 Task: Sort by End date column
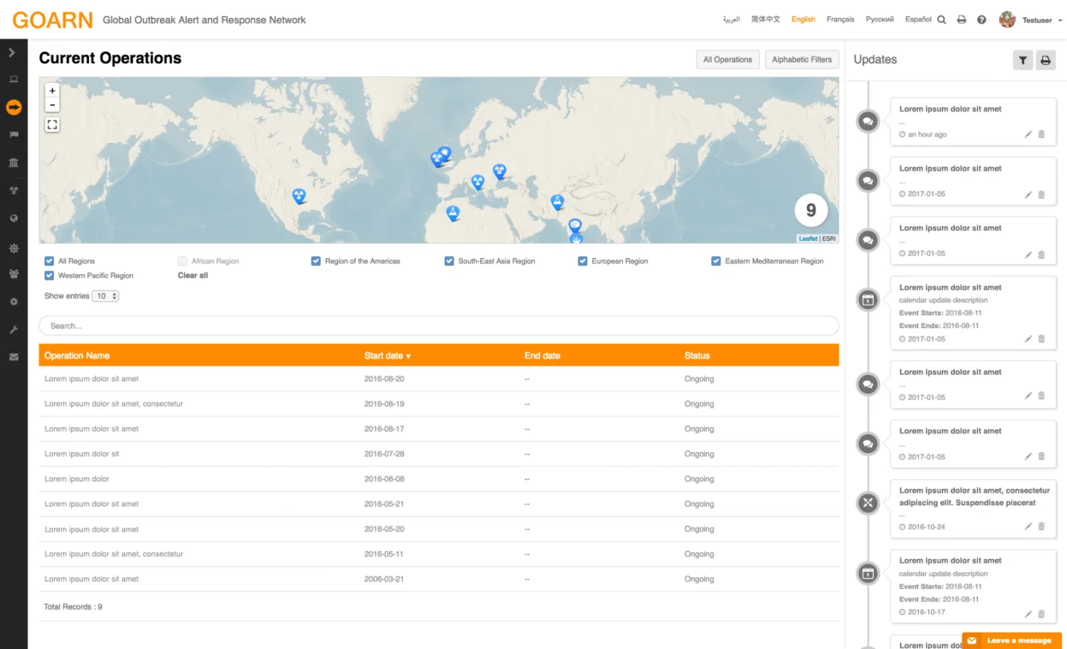click(x=542, y=356)
